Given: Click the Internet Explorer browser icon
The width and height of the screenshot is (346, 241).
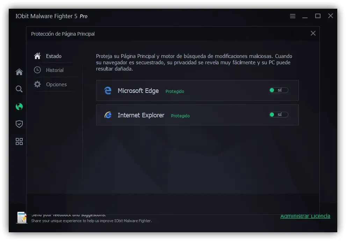Looking at the screenshot, I should pos(108,115).
